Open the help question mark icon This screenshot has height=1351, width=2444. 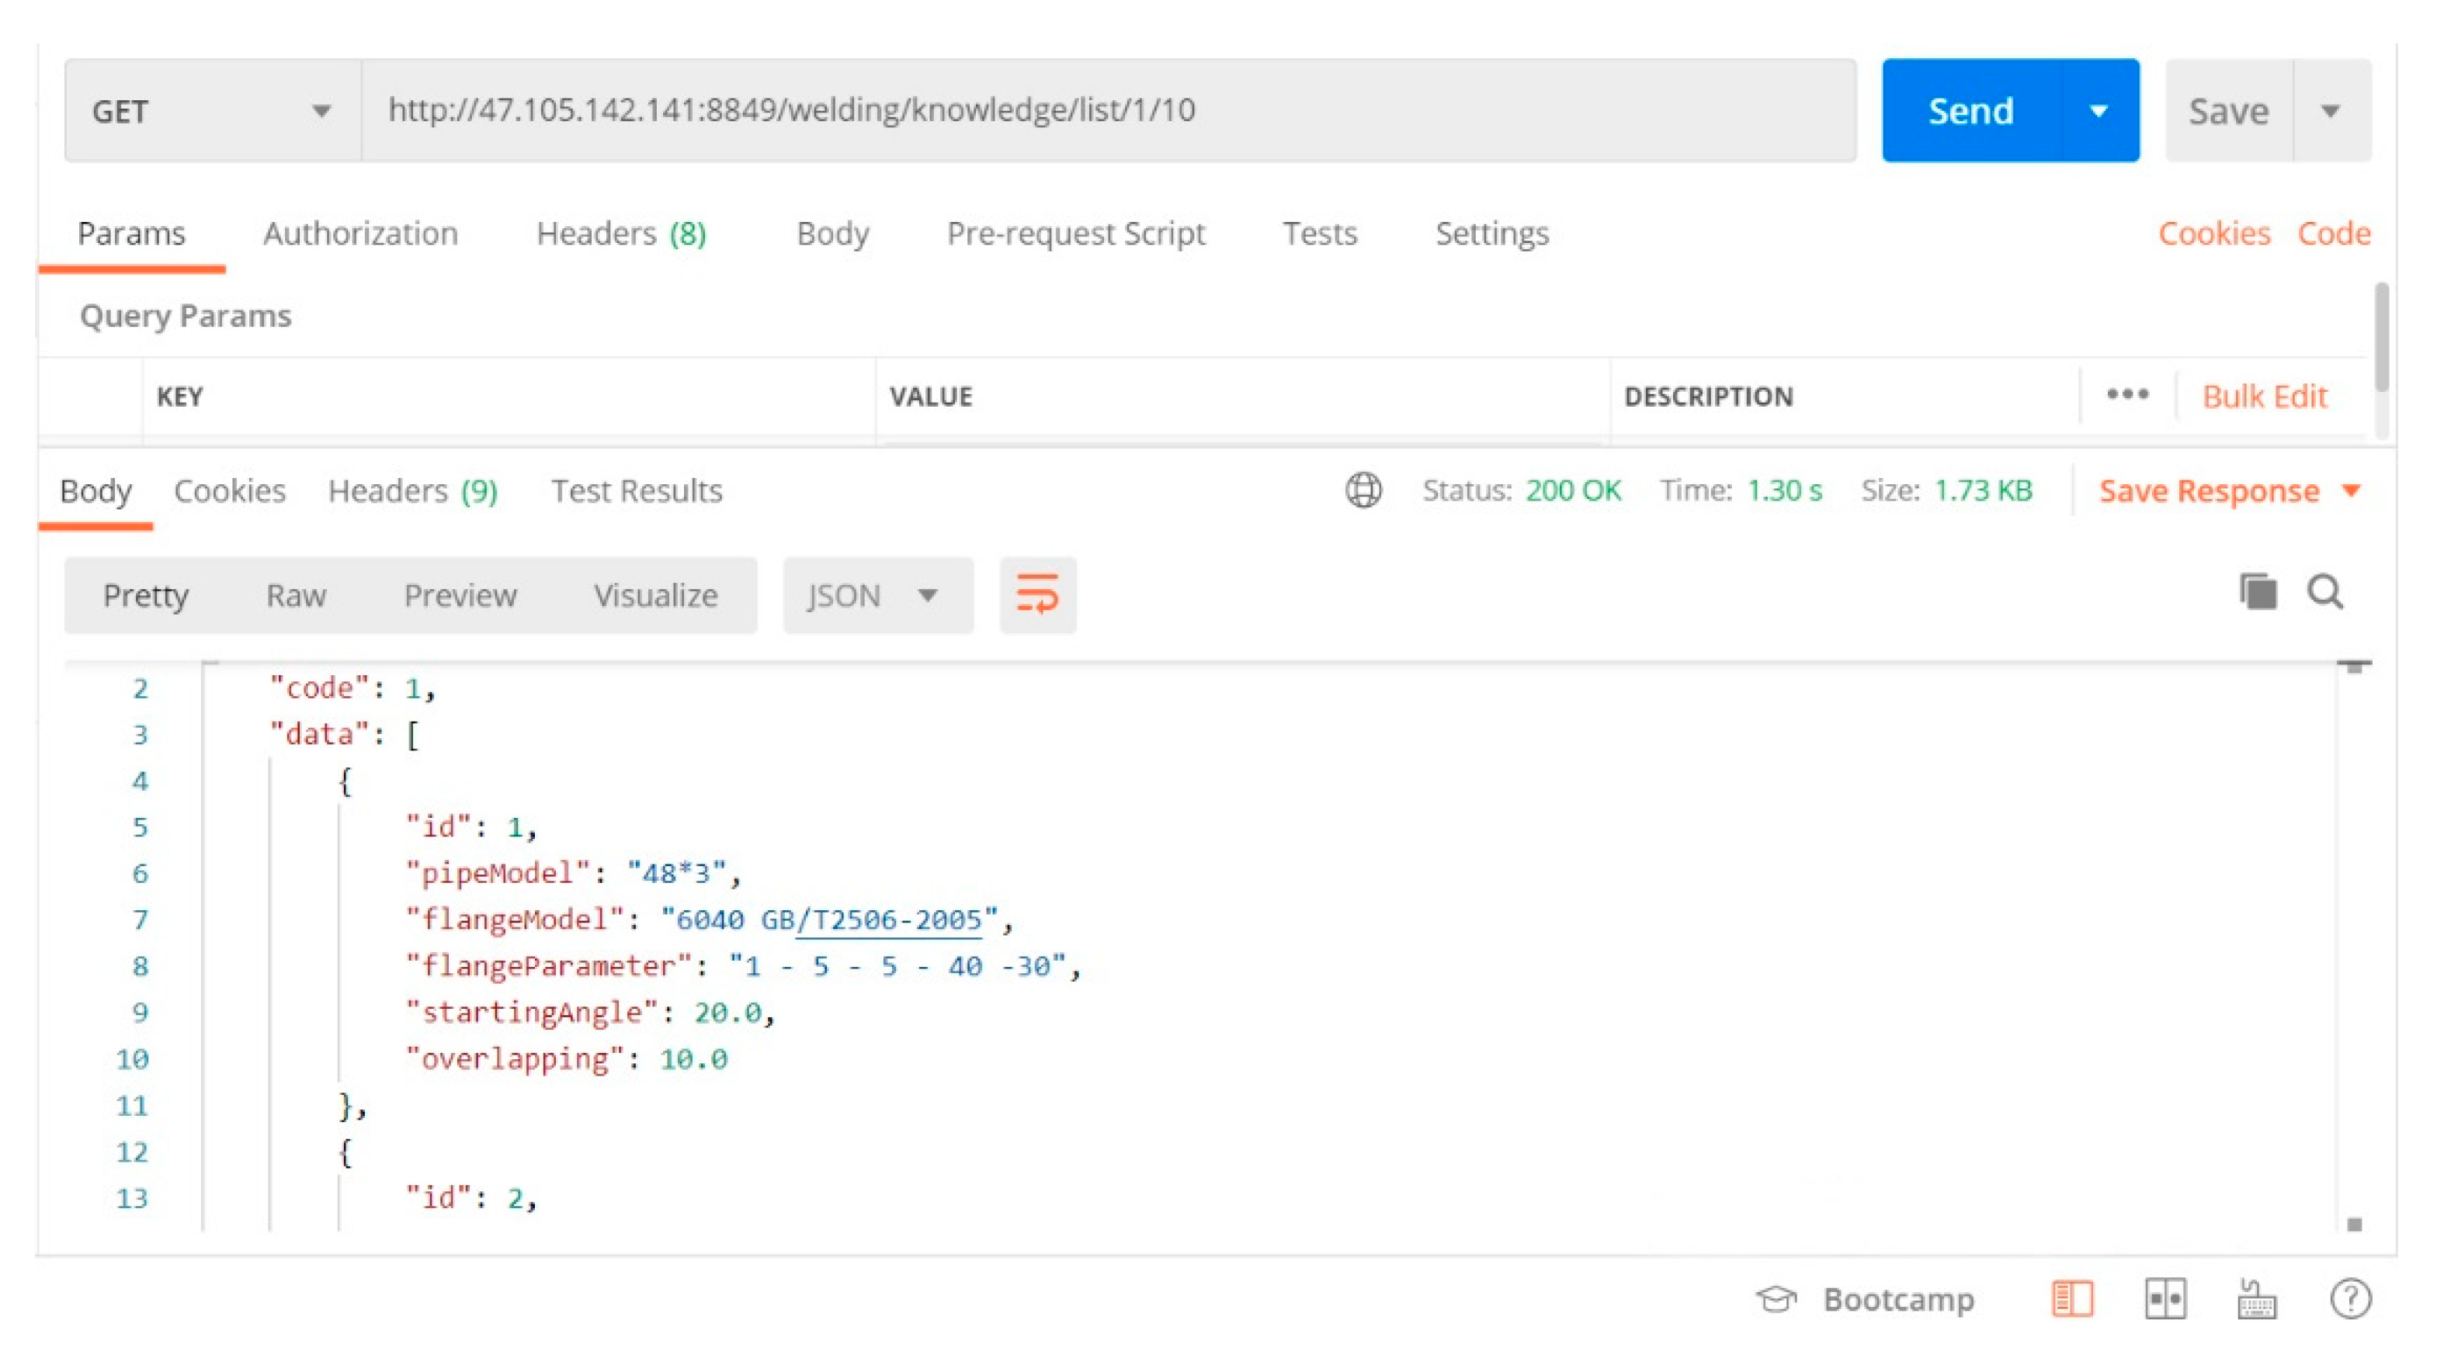click(x=2349, y=1298)
